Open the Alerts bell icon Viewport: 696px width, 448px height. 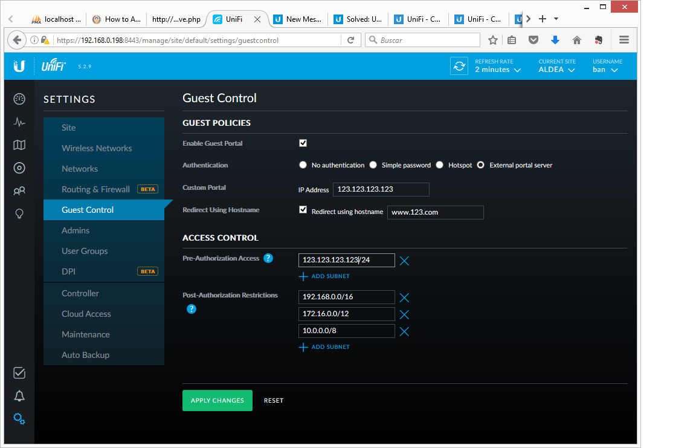pos(19,396)
